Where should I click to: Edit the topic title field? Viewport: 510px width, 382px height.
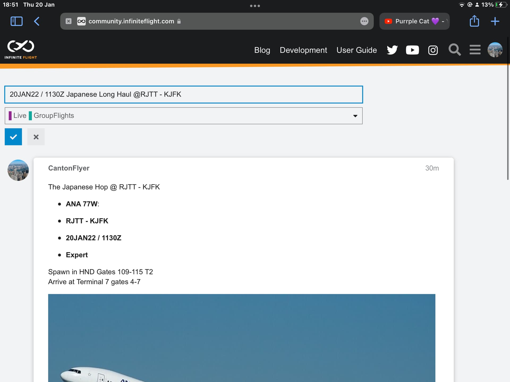point(183,94)
